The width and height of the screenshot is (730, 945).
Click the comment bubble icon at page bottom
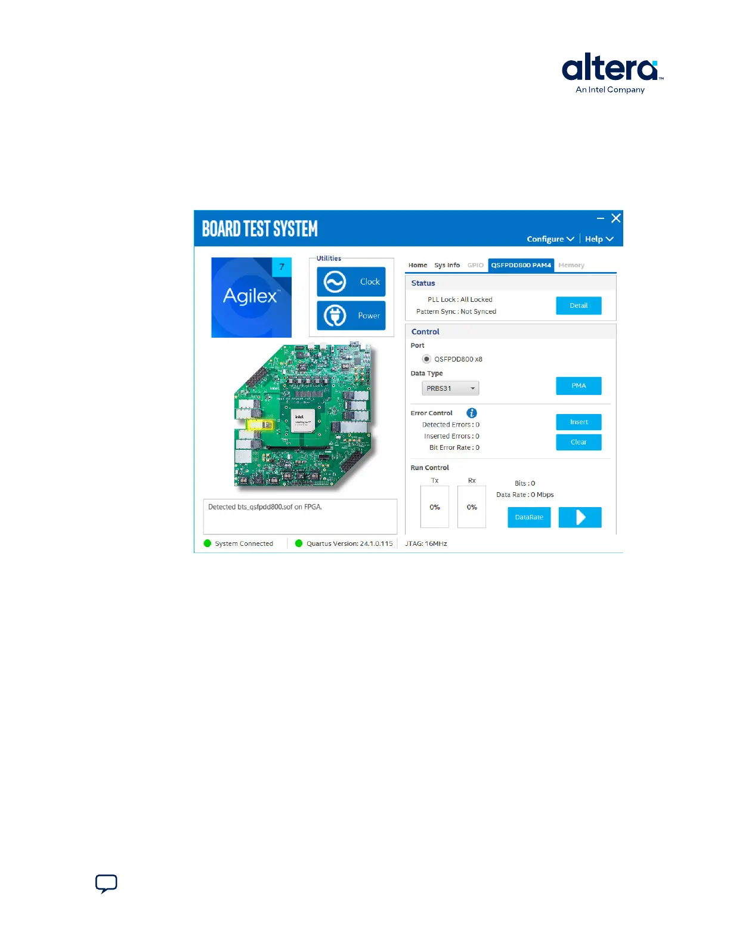click(x=106, y=884)
